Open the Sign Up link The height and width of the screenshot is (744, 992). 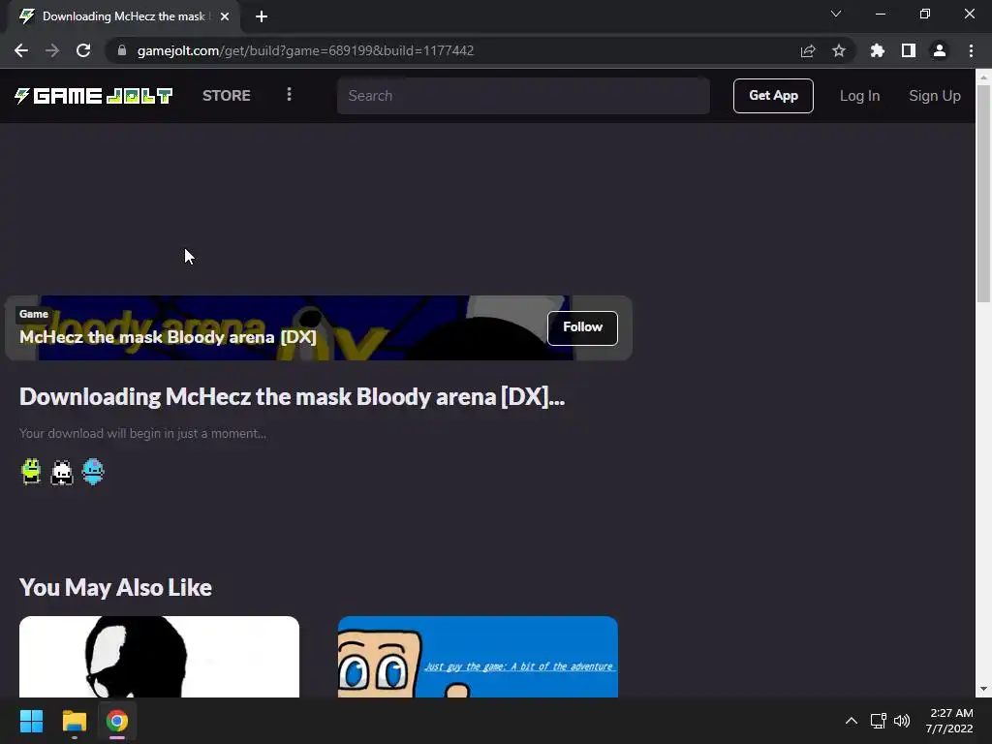tap(935, 96)
